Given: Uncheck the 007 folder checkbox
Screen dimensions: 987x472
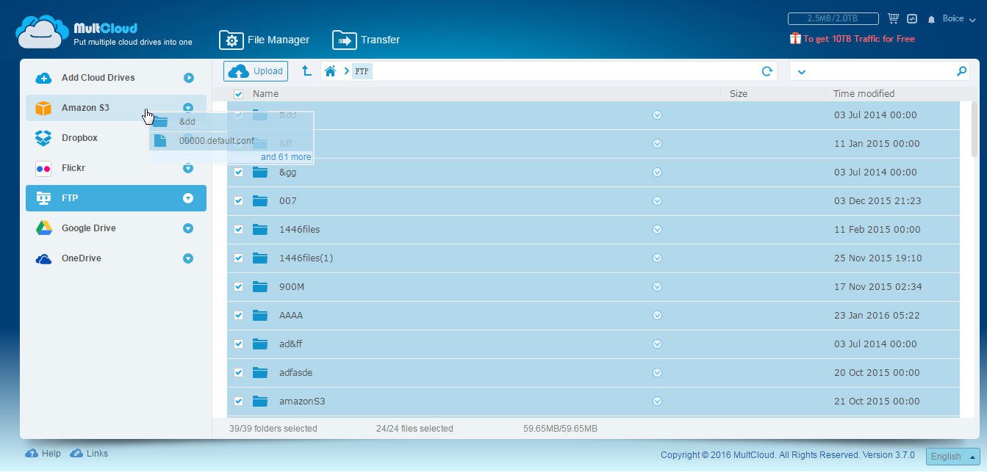Looking at the screenshot, I should (x=238, y=201).
